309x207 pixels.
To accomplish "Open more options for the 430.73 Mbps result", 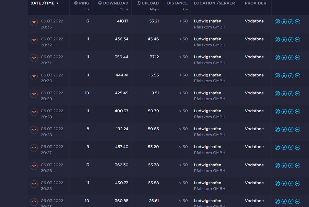I will [x=298, y=183].
